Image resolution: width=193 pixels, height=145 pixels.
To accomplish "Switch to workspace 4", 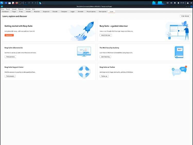I will (x=36, y=3).
